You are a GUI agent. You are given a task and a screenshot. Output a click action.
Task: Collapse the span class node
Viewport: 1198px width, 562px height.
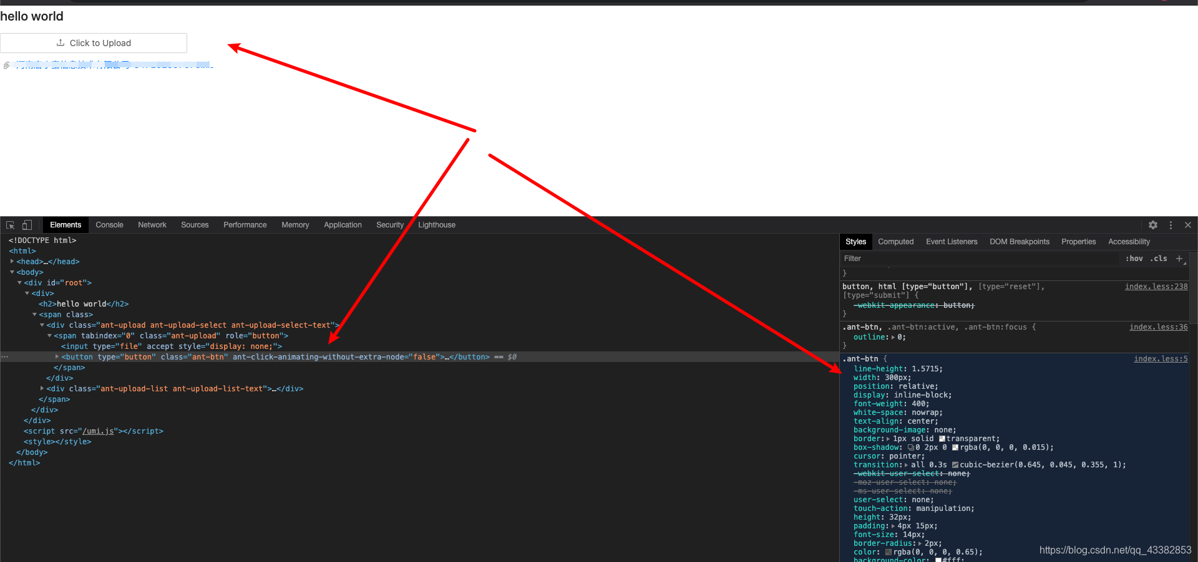tap(34, 315)
